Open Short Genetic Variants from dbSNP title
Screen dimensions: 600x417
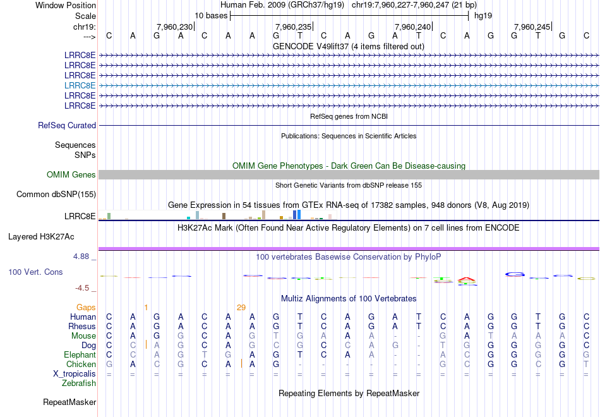[x=349, y=185]
